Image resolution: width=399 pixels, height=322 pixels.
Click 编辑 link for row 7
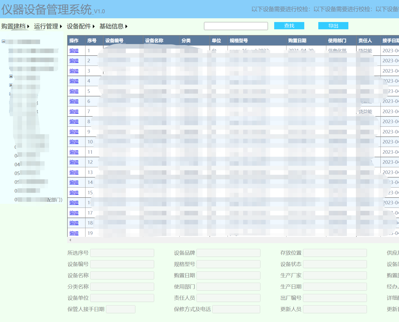click(74, 111)
